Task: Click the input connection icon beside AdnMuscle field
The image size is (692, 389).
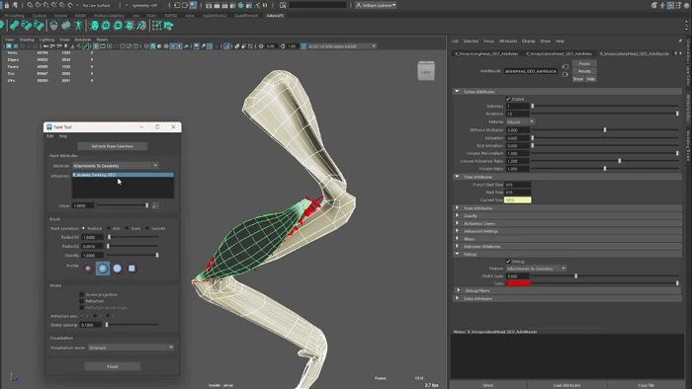Action: [x=565, y=67]
